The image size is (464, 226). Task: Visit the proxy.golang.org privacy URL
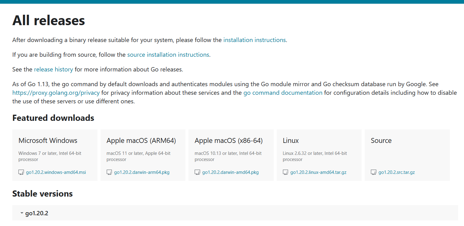(x=56, y=93)
